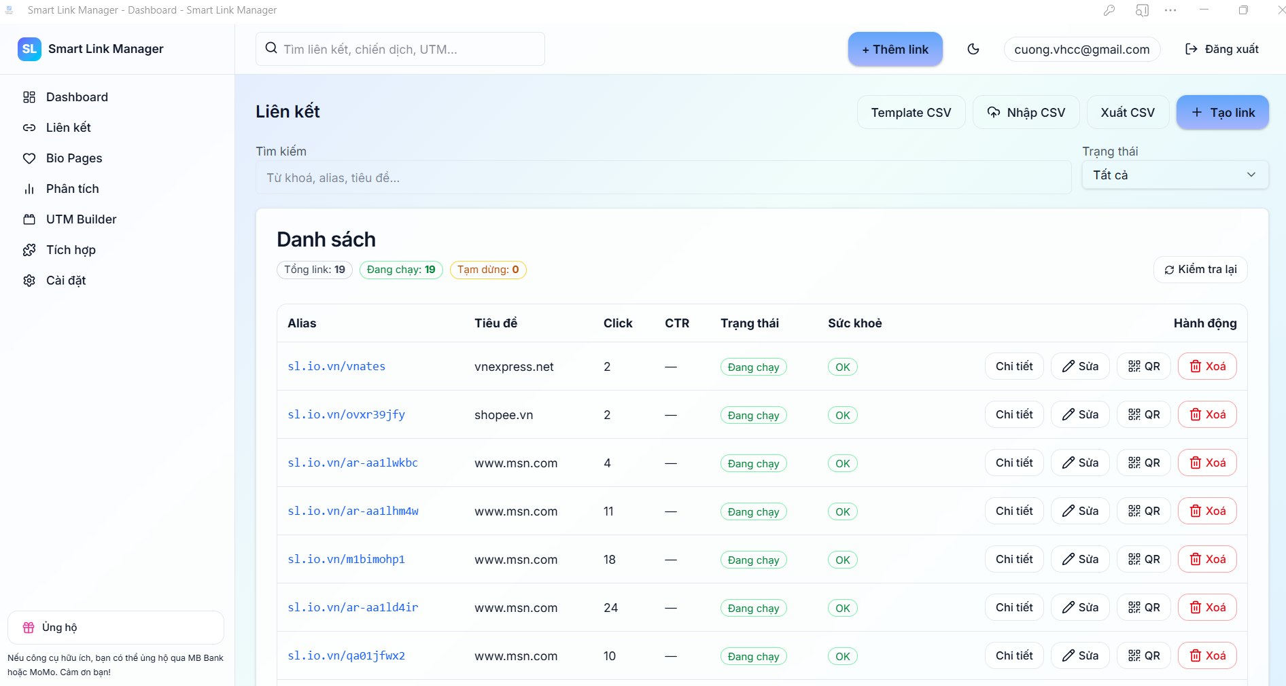Open the sl.io.vn/m1bimohp1 link
1286x686 pixels.
(346, 559)
